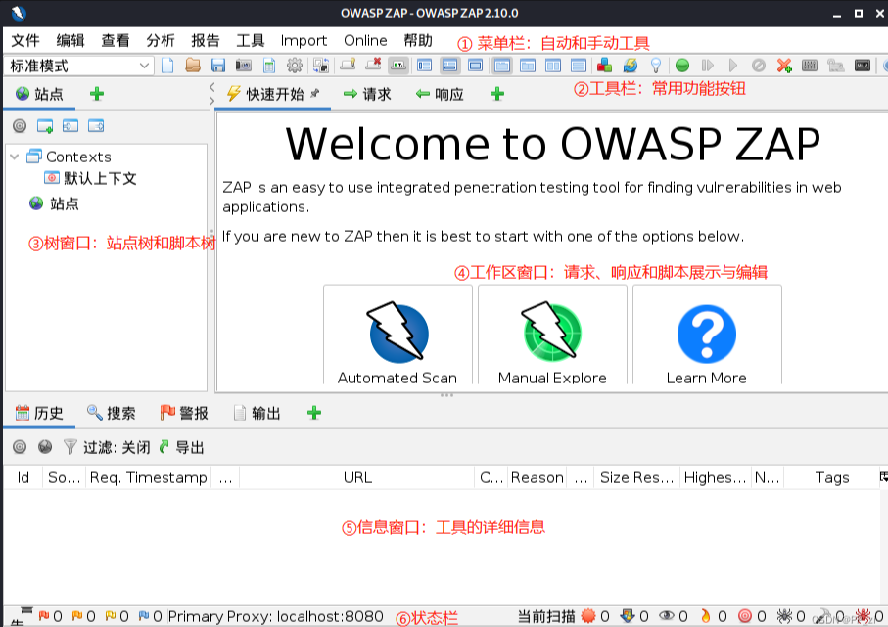888x627 pixels.
Task: Open Session Properties from the toolbar
Action: tap(269, 66)
